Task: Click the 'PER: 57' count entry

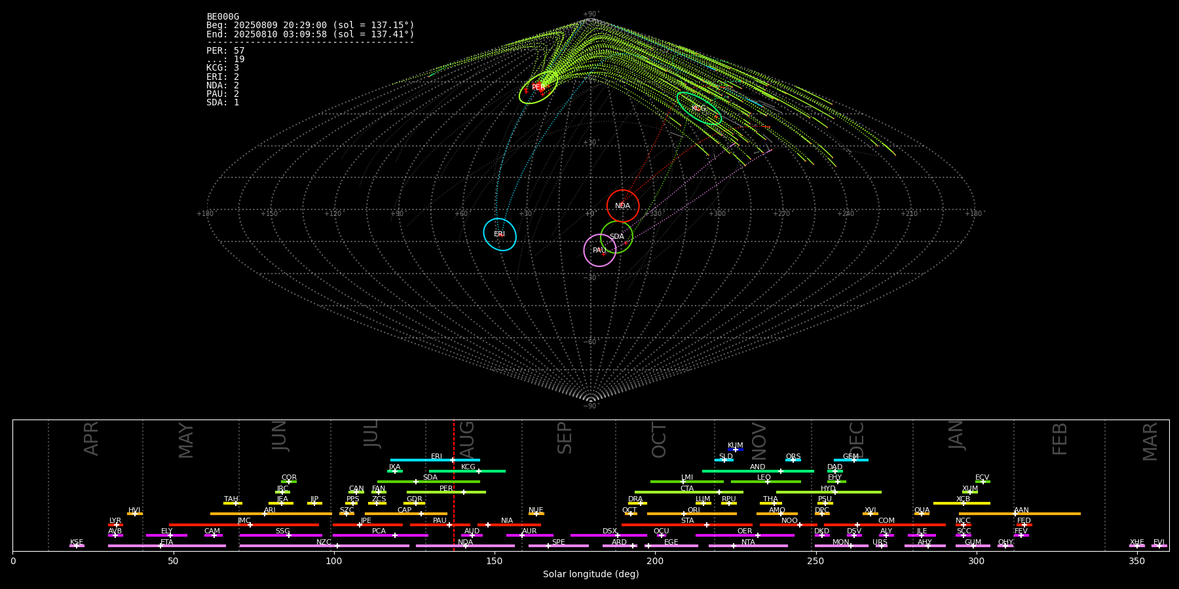Action: tap(225, 51)
